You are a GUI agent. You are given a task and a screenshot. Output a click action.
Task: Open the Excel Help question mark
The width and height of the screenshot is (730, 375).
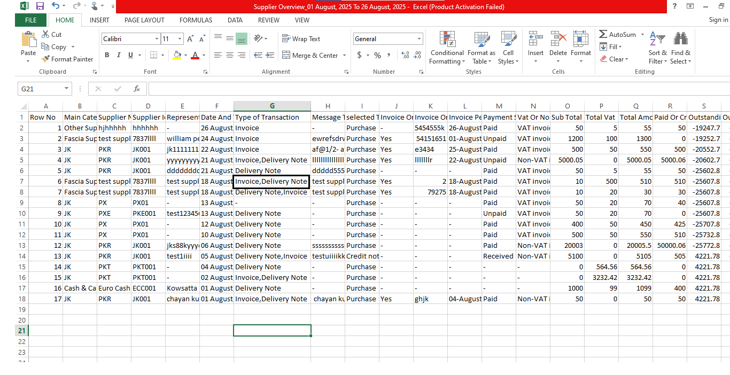point(675,6)
